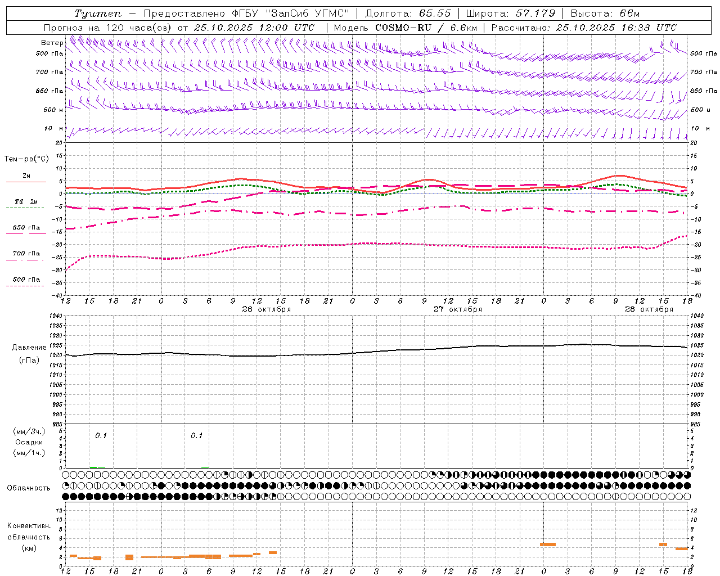Viewport: 720px width, 576px height.
Task: Select the text Предоставлено ФГБУ "ЗапСиб УГМС"
Action: click(x=246, y=13)
